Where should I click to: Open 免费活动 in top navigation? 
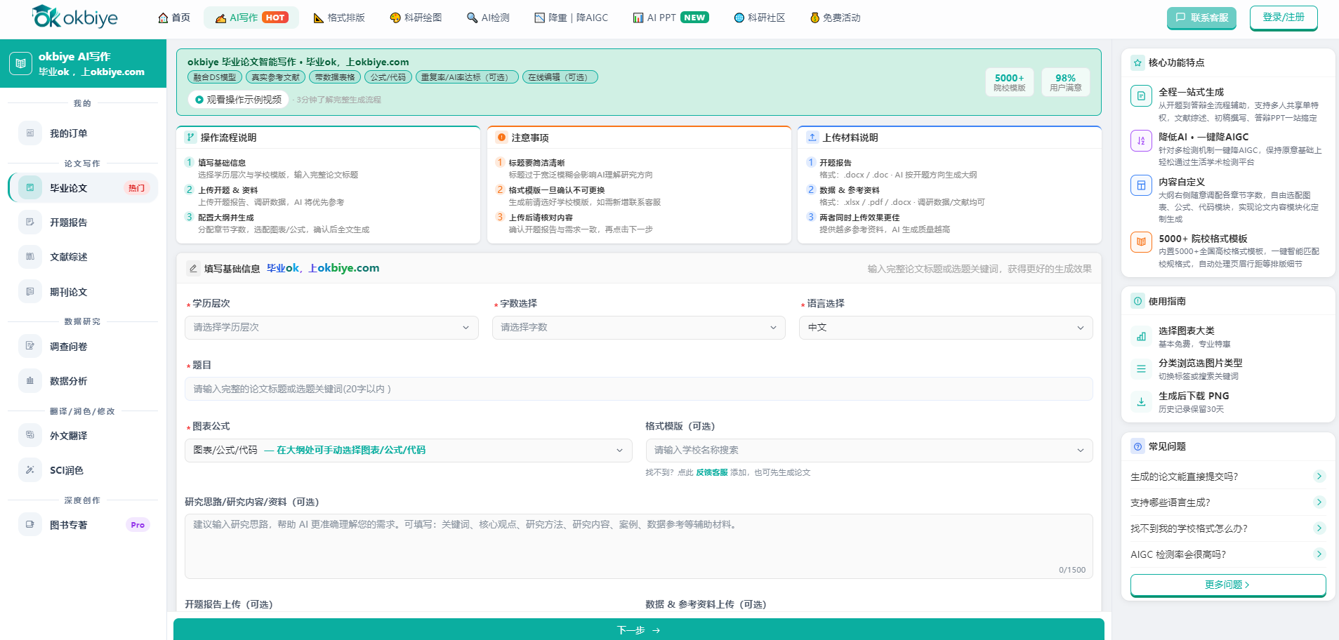pos(835,18)
